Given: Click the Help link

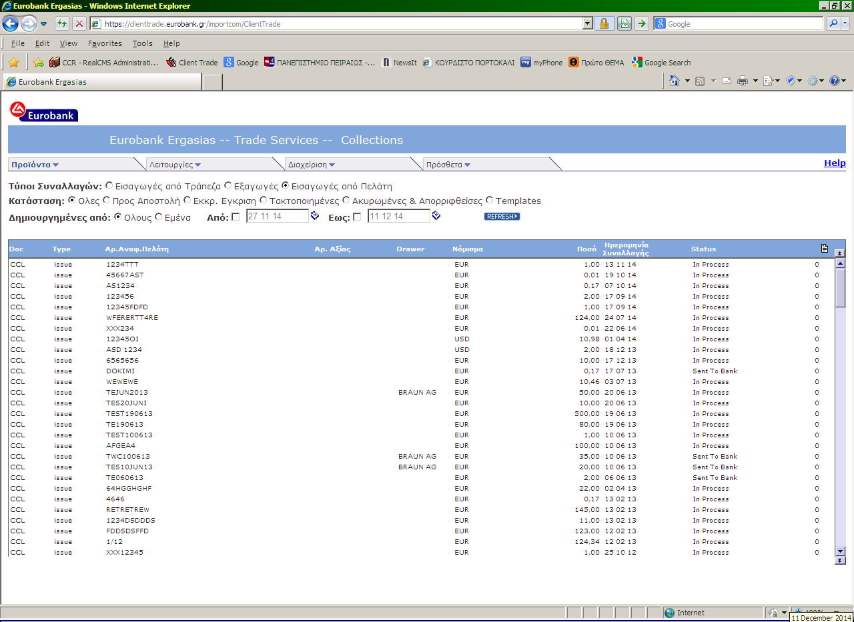Looking at the screenshot, I should pyautogui.click(x=835, y=163).
